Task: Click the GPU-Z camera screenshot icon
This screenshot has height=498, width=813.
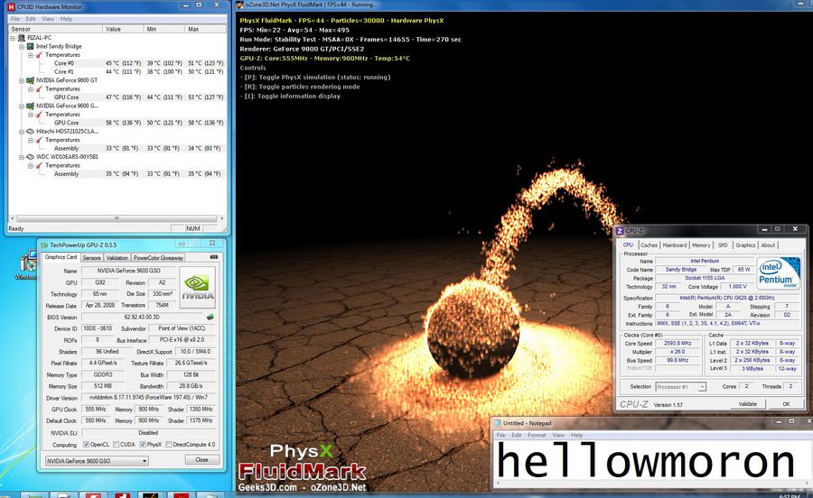Action: [213, 257]
